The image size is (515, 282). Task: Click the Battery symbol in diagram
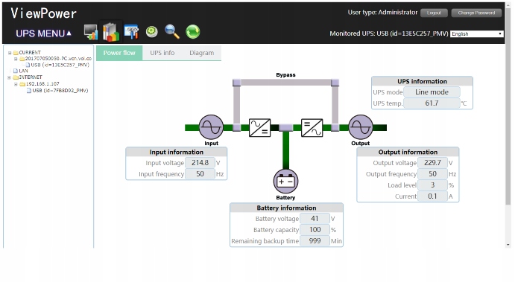click(x=285, y=181)
